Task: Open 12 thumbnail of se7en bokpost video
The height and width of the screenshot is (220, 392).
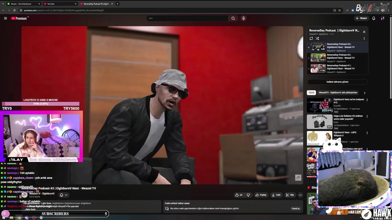Action: click(x=319, y=105)
